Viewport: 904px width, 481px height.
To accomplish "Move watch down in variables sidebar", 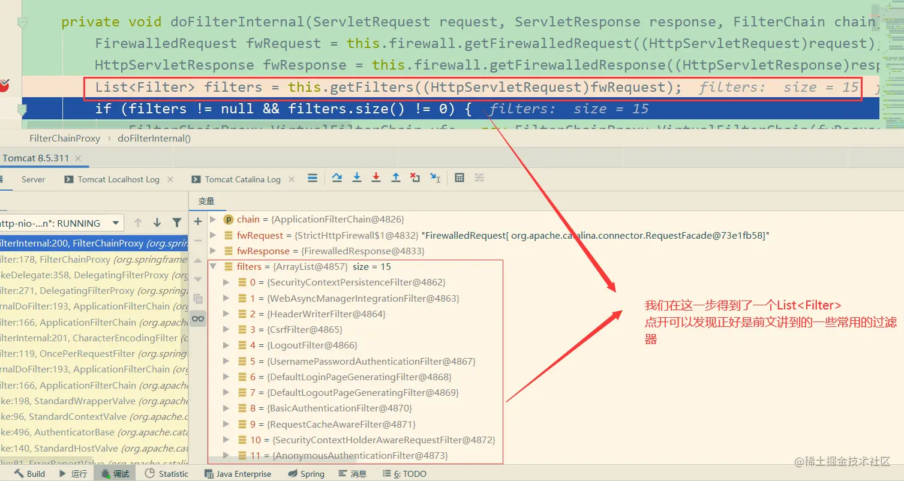I will 198,279.
